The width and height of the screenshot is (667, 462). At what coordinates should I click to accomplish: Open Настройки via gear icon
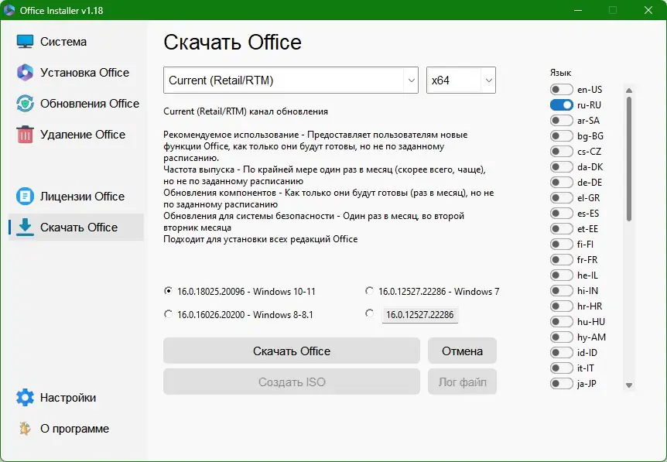(x=24, y=397)
